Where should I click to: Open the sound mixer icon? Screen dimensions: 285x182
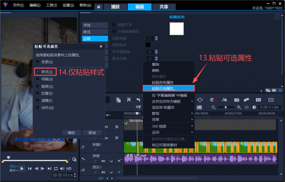click(x=224, y=100)
